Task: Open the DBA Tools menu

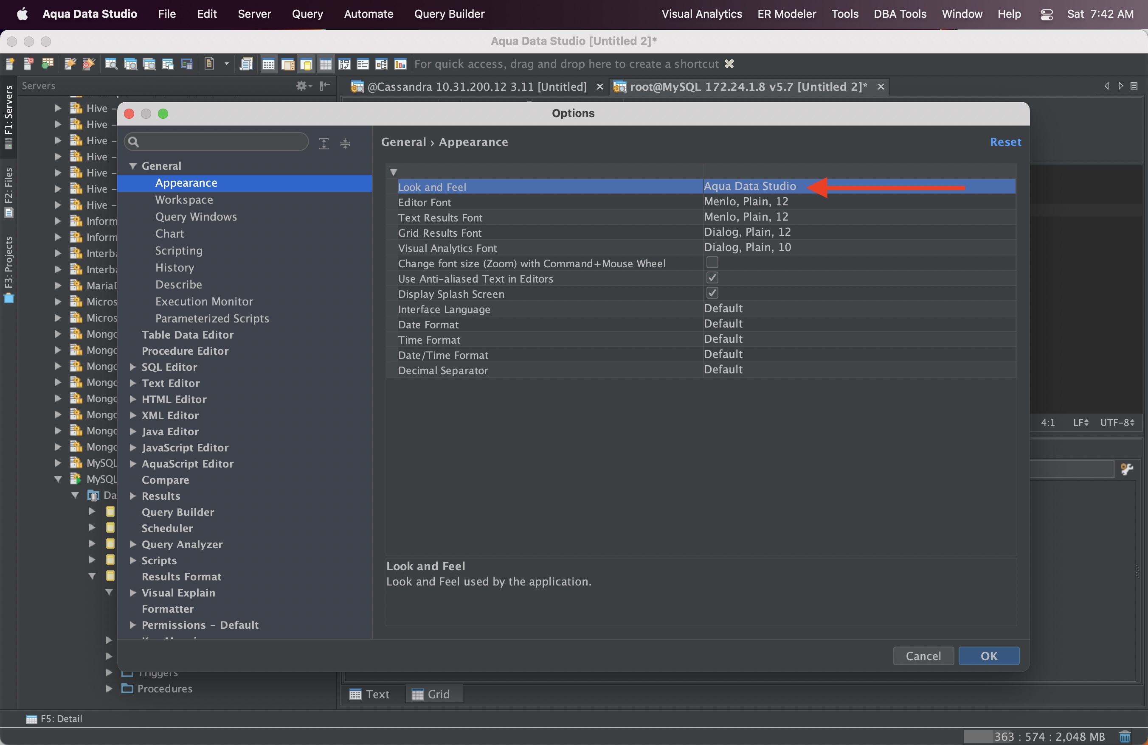Action: click(x=900, y=14)
